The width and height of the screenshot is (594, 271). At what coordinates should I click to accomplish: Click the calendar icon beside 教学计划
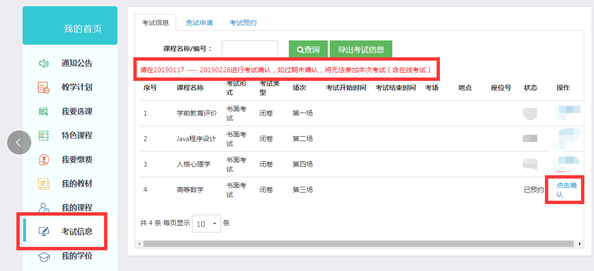point(44,88)
